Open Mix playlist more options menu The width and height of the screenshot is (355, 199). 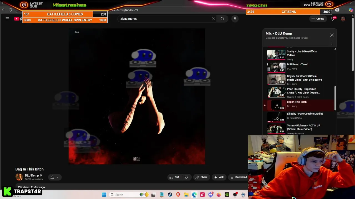click(x=332, y=43)
